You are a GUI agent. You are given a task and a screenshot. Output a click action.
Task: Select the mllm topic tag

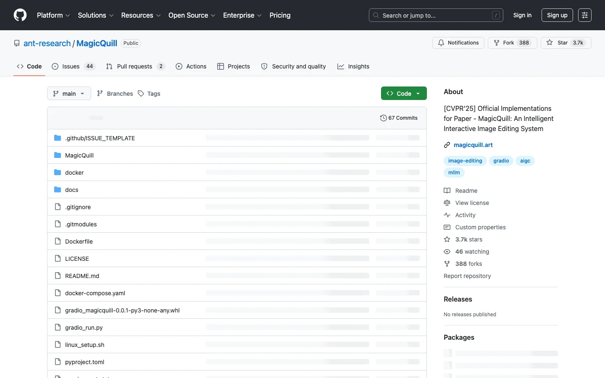pyautogui.click(x=454, y=173)
